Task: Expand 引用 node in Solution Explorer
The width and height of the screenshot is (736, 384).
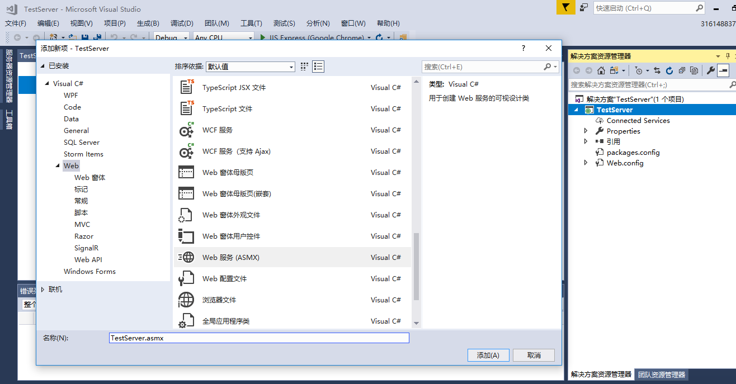Action: (x=586, y=141)
